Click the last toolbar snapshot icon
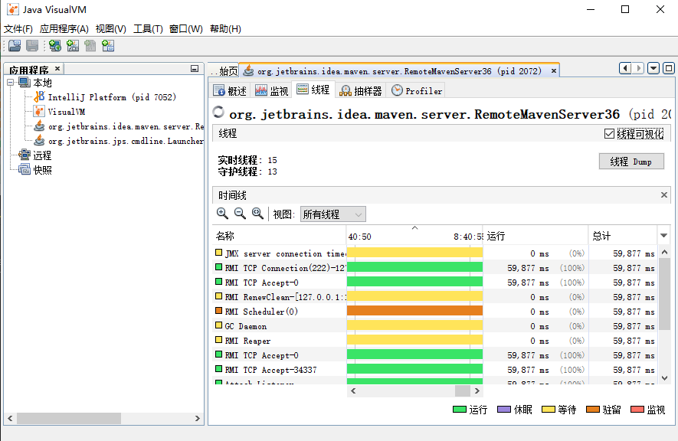 [x=108, y=46]
